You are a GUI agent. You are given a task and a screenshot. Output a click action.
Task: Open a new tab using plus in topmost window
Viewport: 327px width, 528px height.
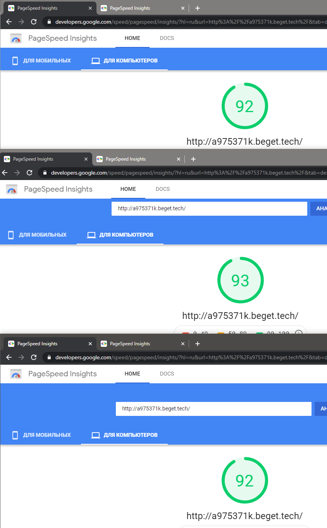coord(197,8)
